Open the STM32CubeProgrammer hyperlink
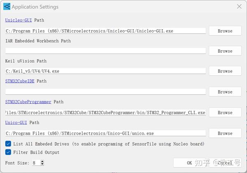This screenshot has height=173, width=247. [28, 102]
